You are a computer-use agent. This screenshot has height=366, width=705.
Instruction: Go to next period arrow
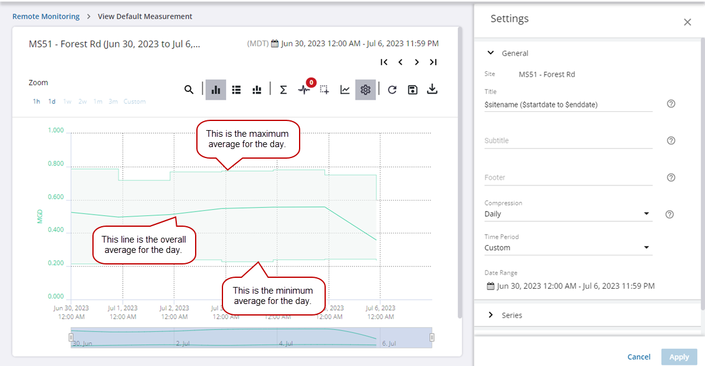tap(417, 62)
